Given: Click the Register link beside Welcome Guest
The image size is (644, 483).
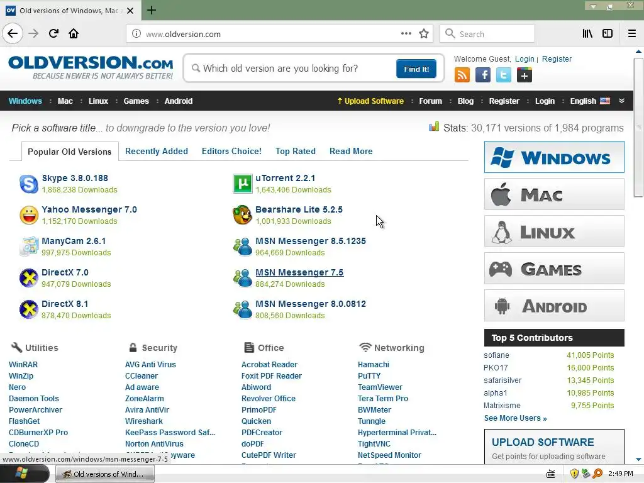Looking at the screenshot, I should coord(557,58).
